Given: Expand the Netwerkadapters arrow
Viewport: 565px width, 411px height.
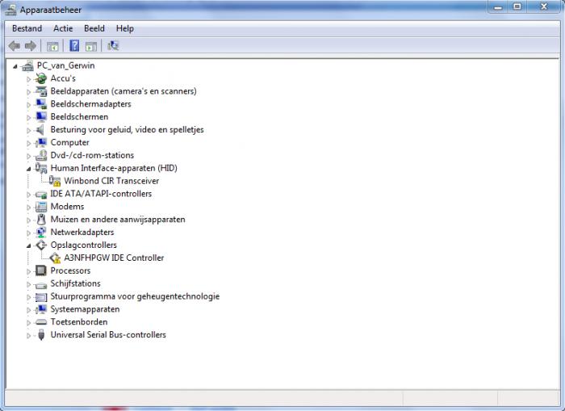Looking at the screenshot, I should pyautogui.click(x=28, y=233).
